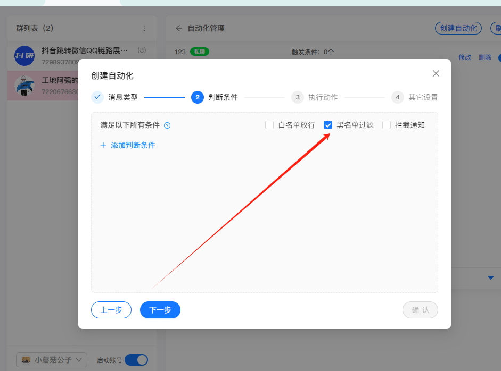Click the plus icon to 添加判断条件

tap(103, 145)
